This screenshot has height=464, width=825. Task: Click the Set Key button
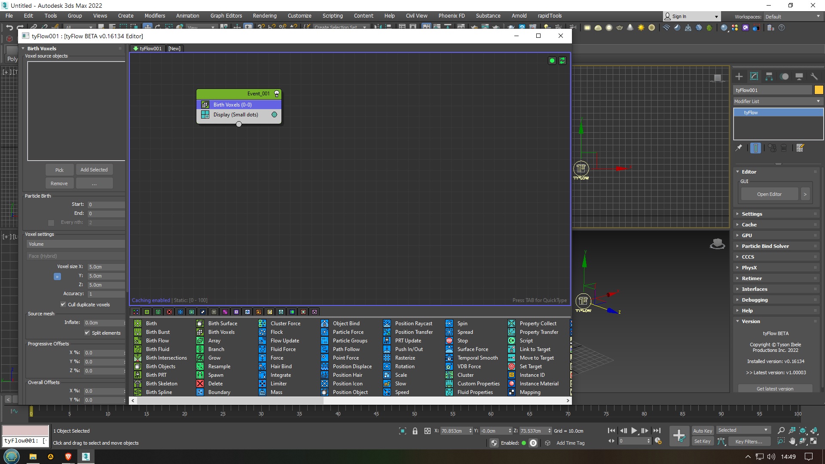coord(703,441)
